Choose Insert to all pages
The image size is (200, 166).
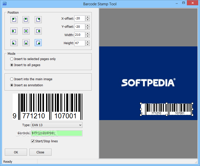25,65
